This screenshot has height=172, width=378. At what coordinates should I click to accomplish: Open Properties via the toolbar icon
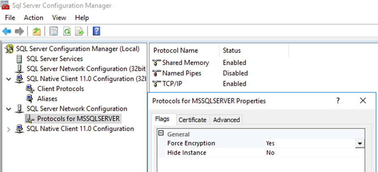tap(53, 31)
